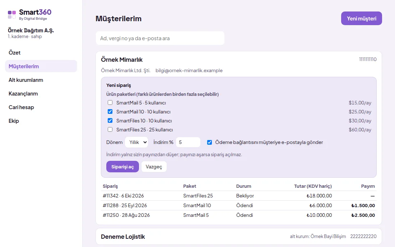
Task: Click the Durum column header
Action: point(243,186)
